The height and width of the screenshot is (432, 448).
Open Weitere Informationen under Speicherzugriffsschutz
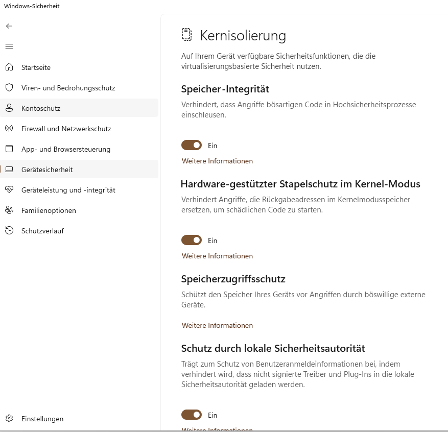[217, 325]
